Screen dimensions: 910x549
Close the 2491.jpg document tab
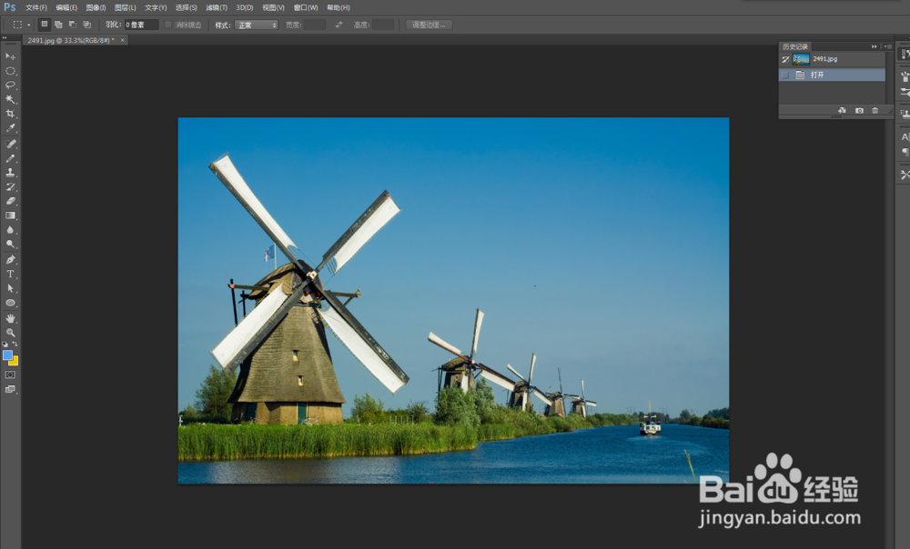(123, 40)
